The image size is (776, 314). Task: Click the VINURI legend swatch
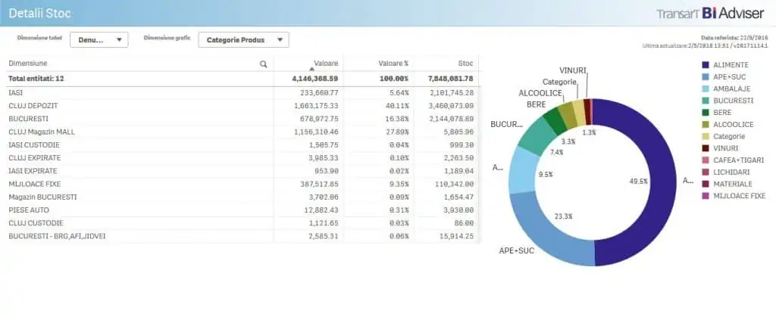pyautogui.click(x=706, y=148)
